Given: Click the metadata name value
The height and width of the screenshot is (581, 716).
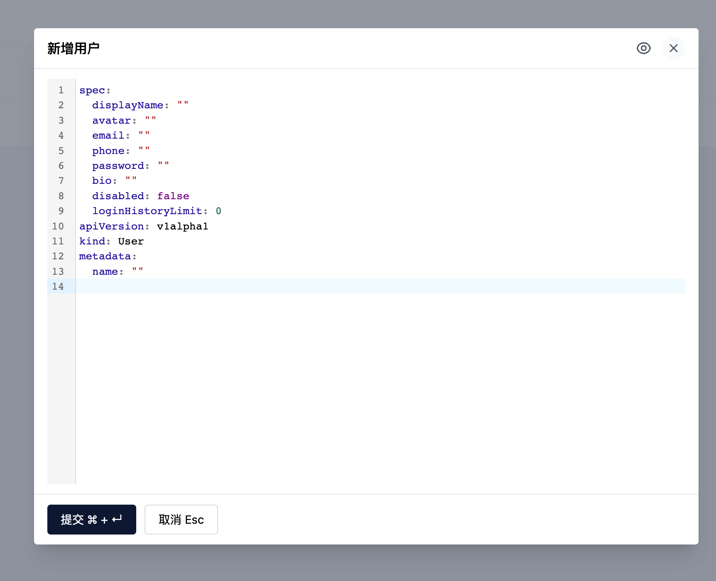Looking at the screenshot, I should 138,271.
